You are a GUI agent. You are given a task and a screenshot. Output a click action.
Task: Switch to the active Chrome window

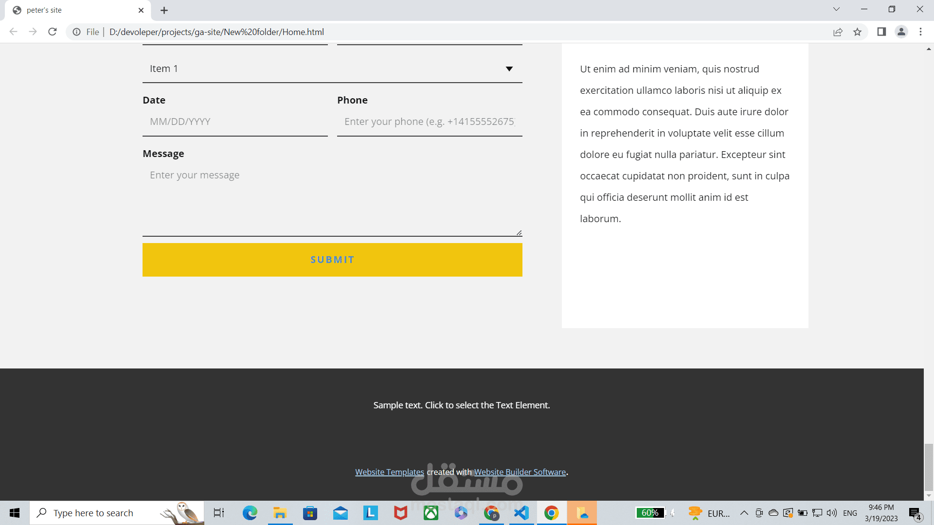(x=552, y=513)
